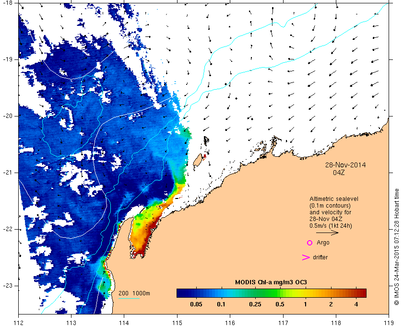Click the small island near 115.4 longitude

197,161
